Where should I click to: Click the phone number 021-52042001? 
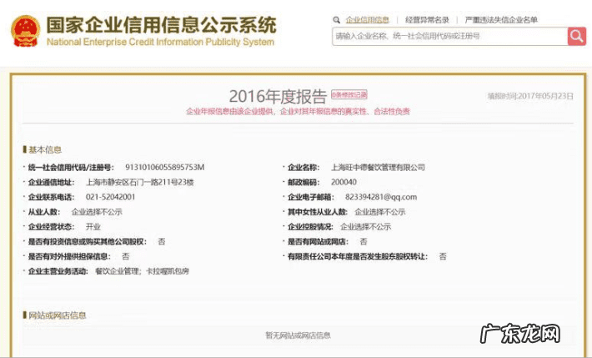110,197
